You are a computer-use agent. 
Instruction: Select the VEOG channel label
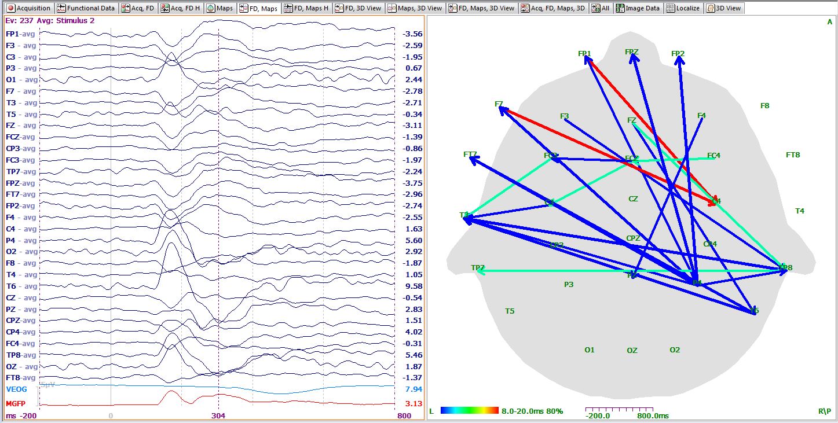(16, 389)
